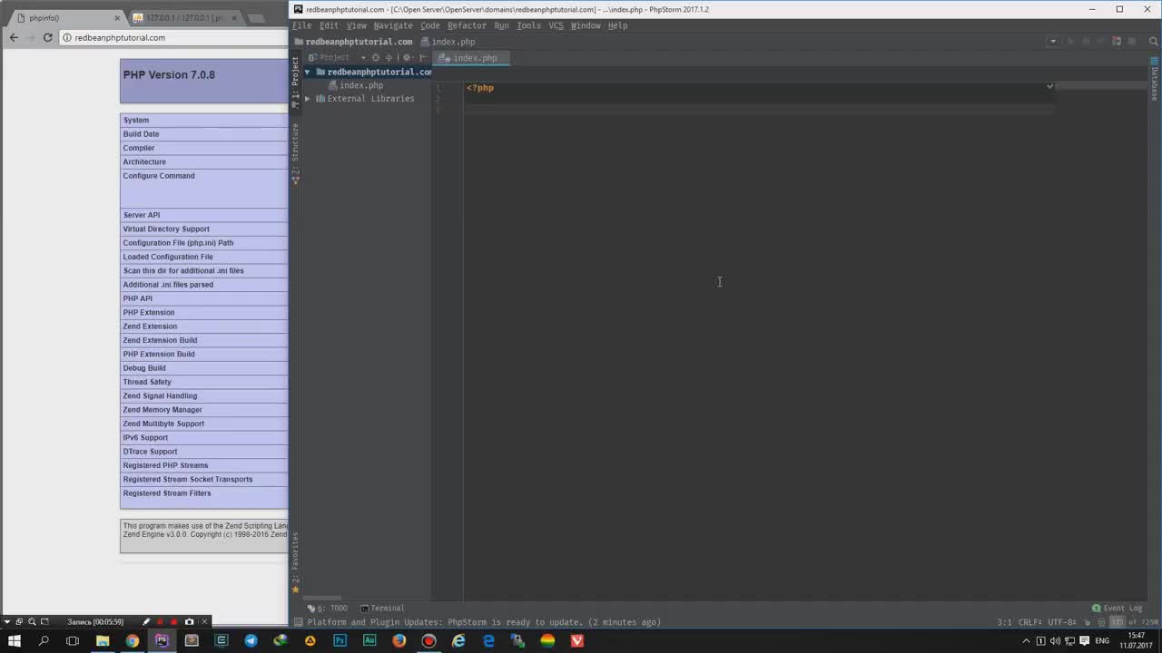This screenshot has width=1162, height=653.
Task: Open Telegram from the taskbar
Action: tap(251, 640)
